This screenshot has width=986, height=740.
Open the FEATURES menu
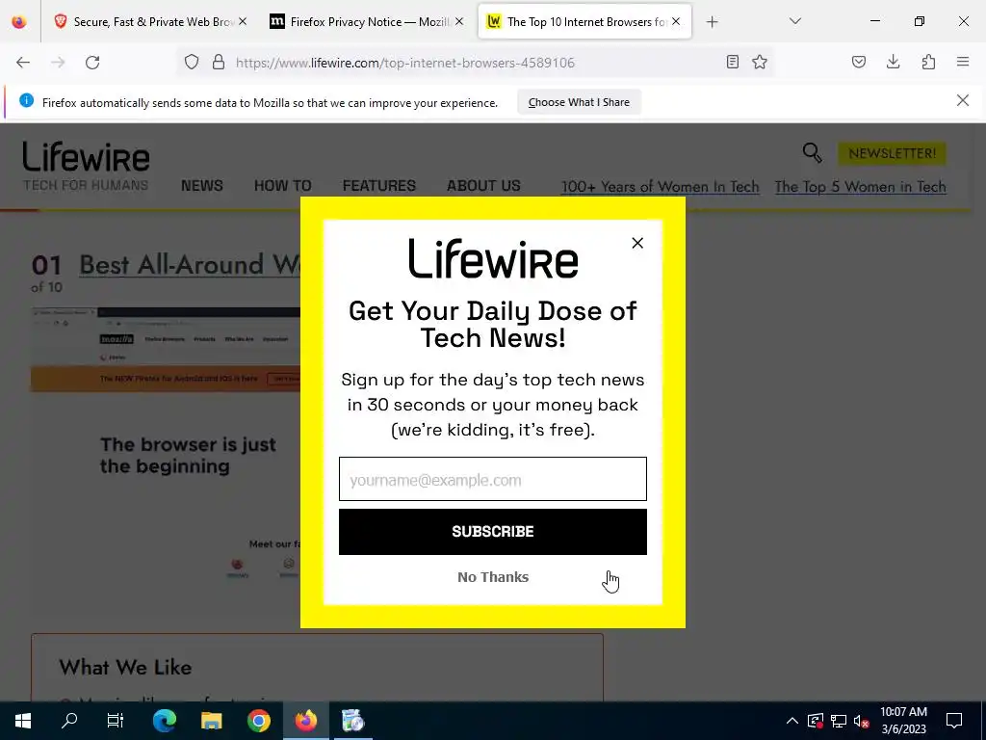point(379,186)
